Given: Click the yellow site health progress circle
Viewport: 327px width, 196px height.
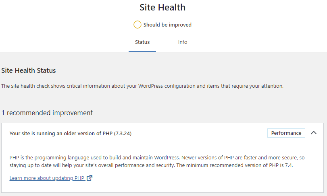Looking at the screenshot, I should tap(137, 25).
